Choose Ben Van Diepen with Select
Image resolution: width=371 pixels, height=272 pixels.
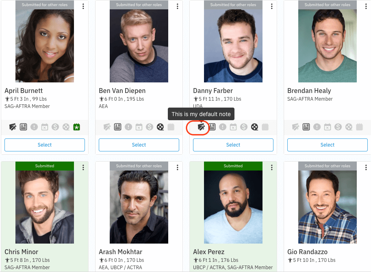pyautogui.click(x=139, y=145)
